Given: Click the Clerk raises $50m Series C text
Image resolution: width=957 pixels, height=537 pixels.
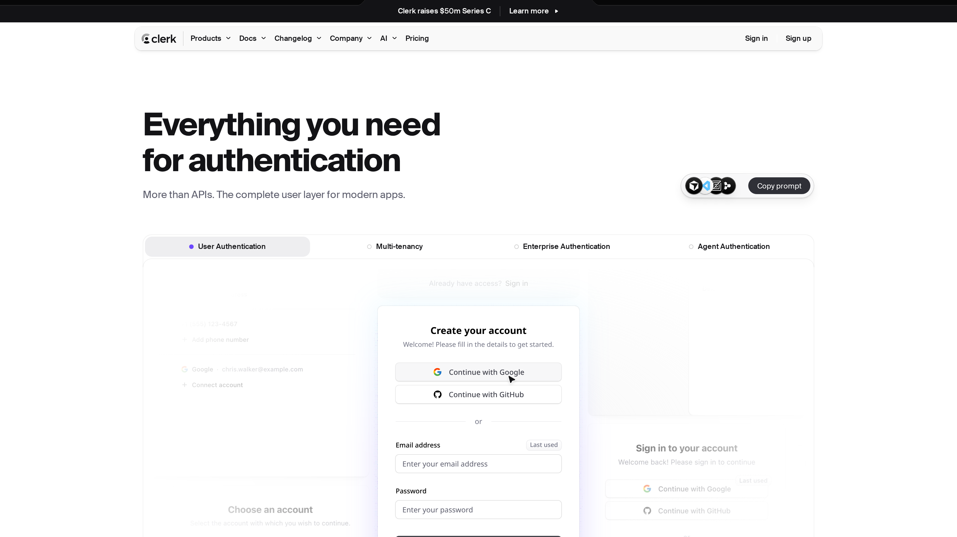Looking at the screenshot, I should 444,11.
